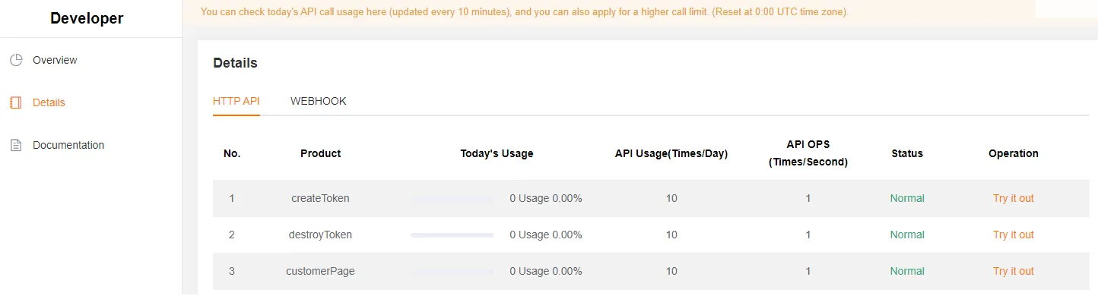Screen dimensions: 1098x296
Task: Click Try it out for createToken
Action: point(1014,198)
